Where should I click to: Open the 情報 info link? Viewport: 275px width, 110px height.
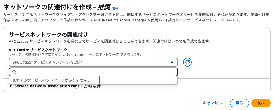(x=115, y=8)
